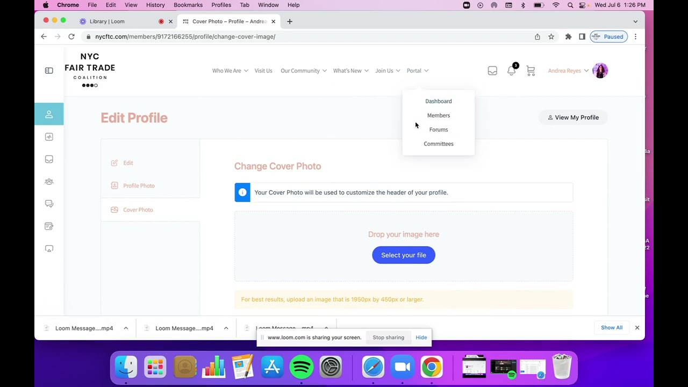Click the share page icon in address bar
Image resolution: width=688 pixels, height=387 pixels.
(x=537, y=37)
